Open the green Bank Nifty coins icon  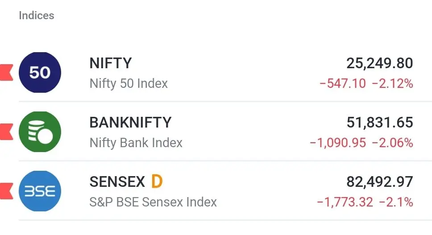pos(40,132)
